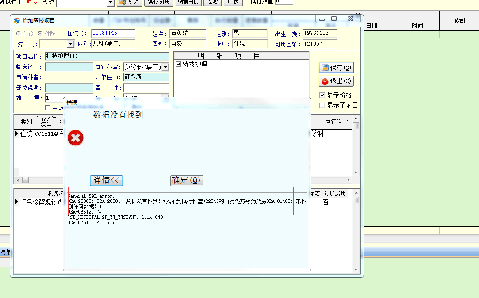
Task: Click the row indicator arrow on 住院 row
Action: pyautogui.click(x=17, y=134)
